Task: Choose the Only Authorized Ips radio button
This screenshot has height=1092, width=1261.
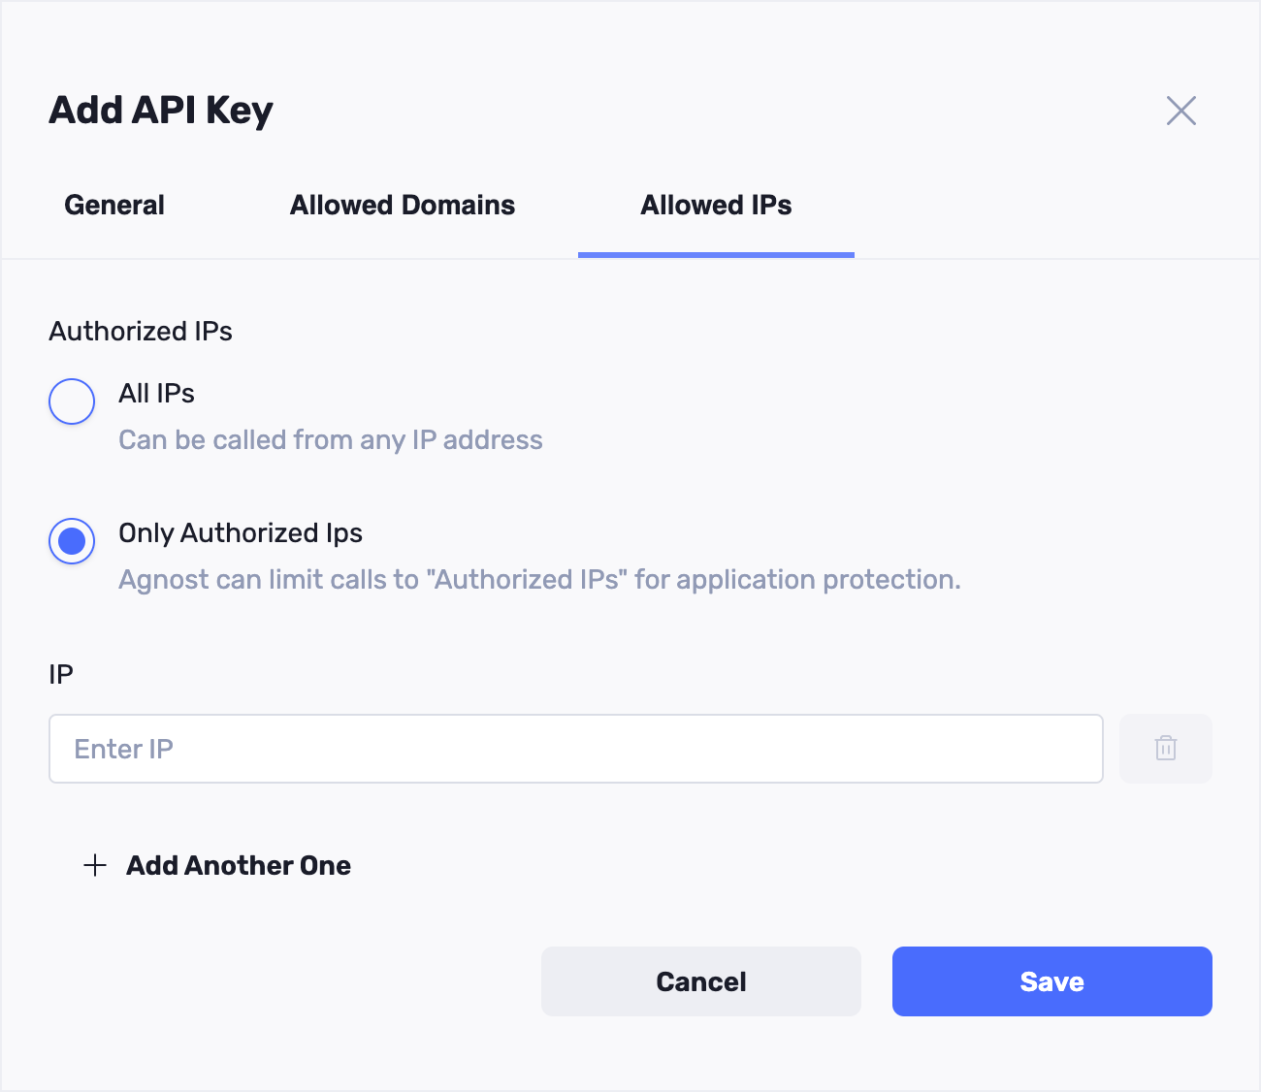Action: (72, 541)
